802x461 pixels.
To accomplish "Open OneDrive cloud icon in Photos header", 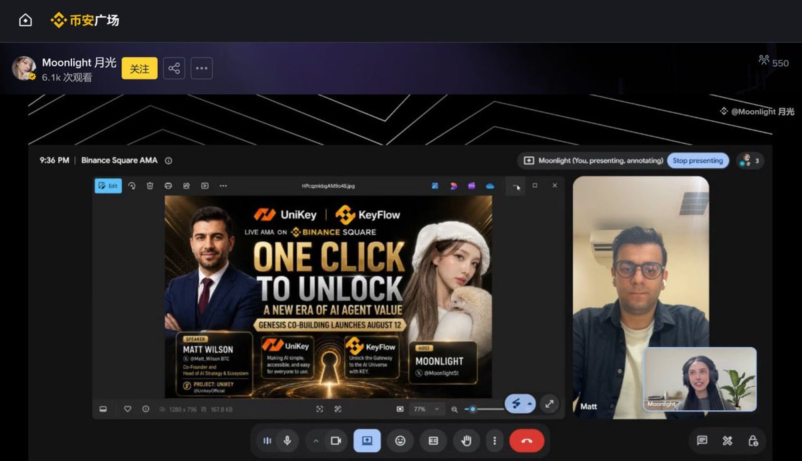I will 490,186.
